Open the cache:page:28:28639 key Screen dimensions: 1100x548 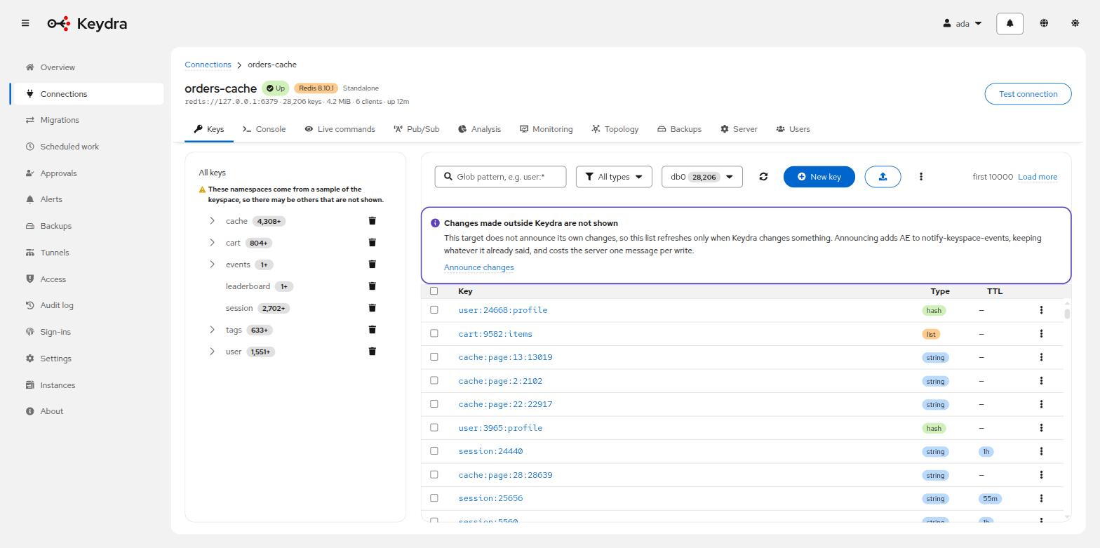505,475
